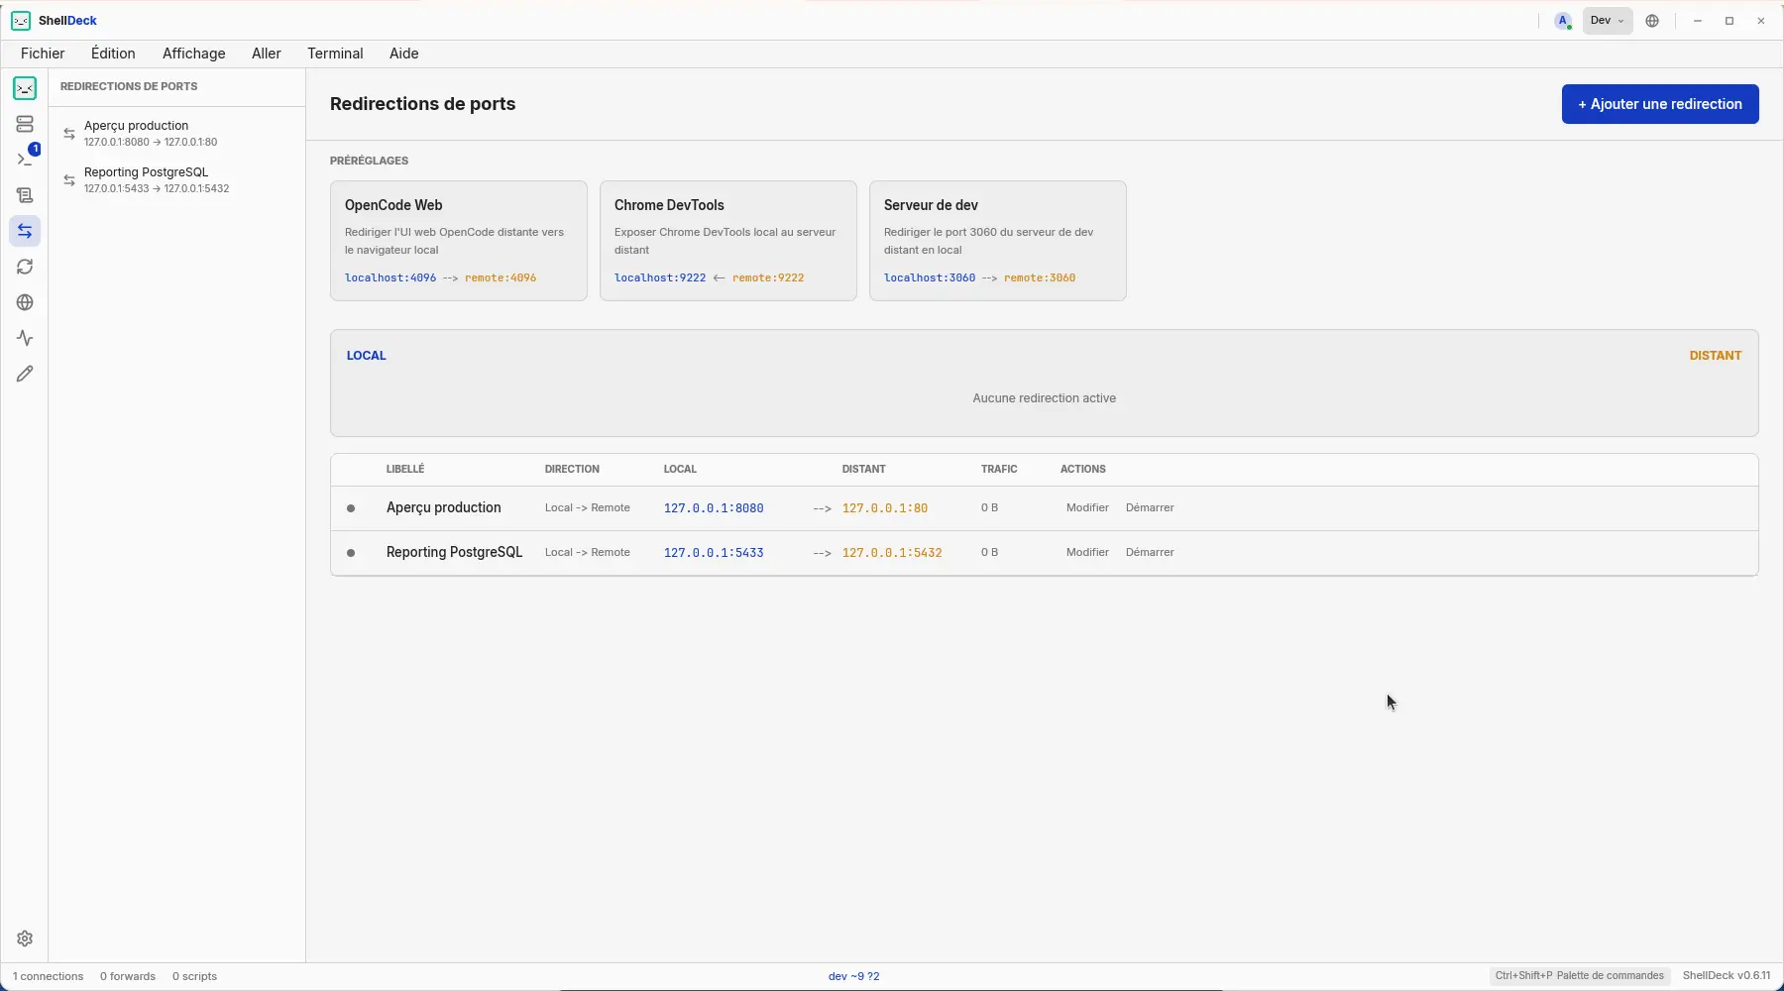1784x991 pixels.
Task: Click the ShellDeck logo icon in sidebar
Action: coord(25,88)
